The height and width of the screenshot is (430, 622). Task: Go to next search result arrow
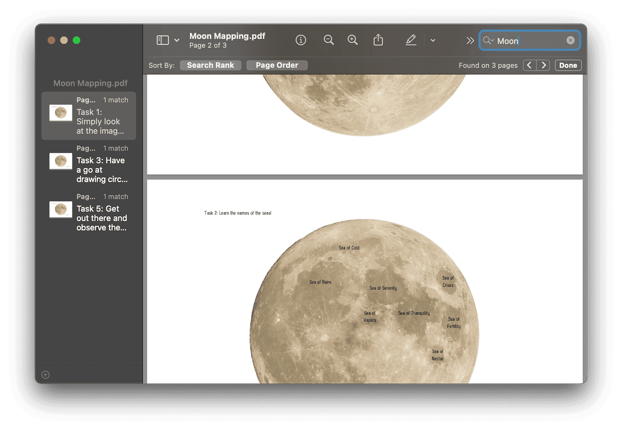click(543, 65)
